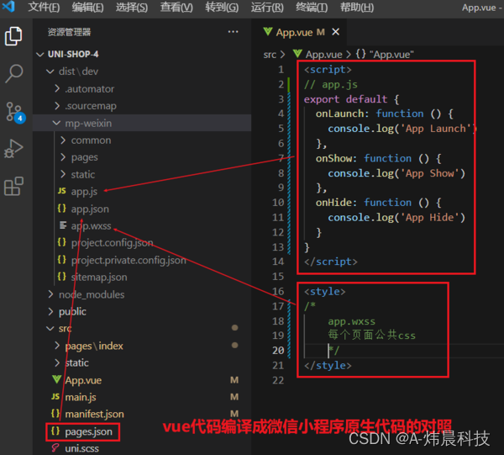Screen dimensions: 504x455
Task: Click App.vue segment in breadcrumb
Action: coord(323,55)
